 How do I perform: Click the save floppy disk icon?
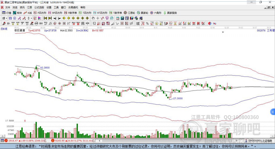click(132, 18)
